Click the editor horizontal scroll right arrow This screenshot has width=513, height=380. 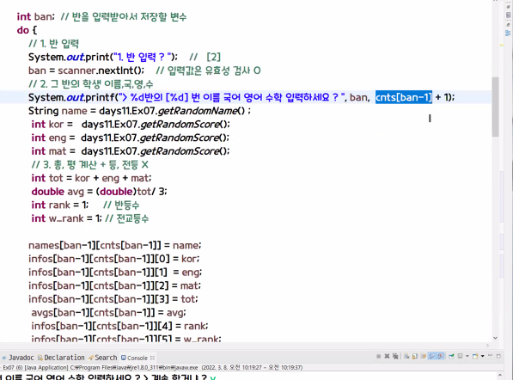point(487,346)
